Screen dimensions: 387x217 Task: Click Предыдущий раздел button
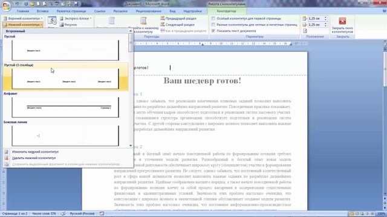point(179,19)
